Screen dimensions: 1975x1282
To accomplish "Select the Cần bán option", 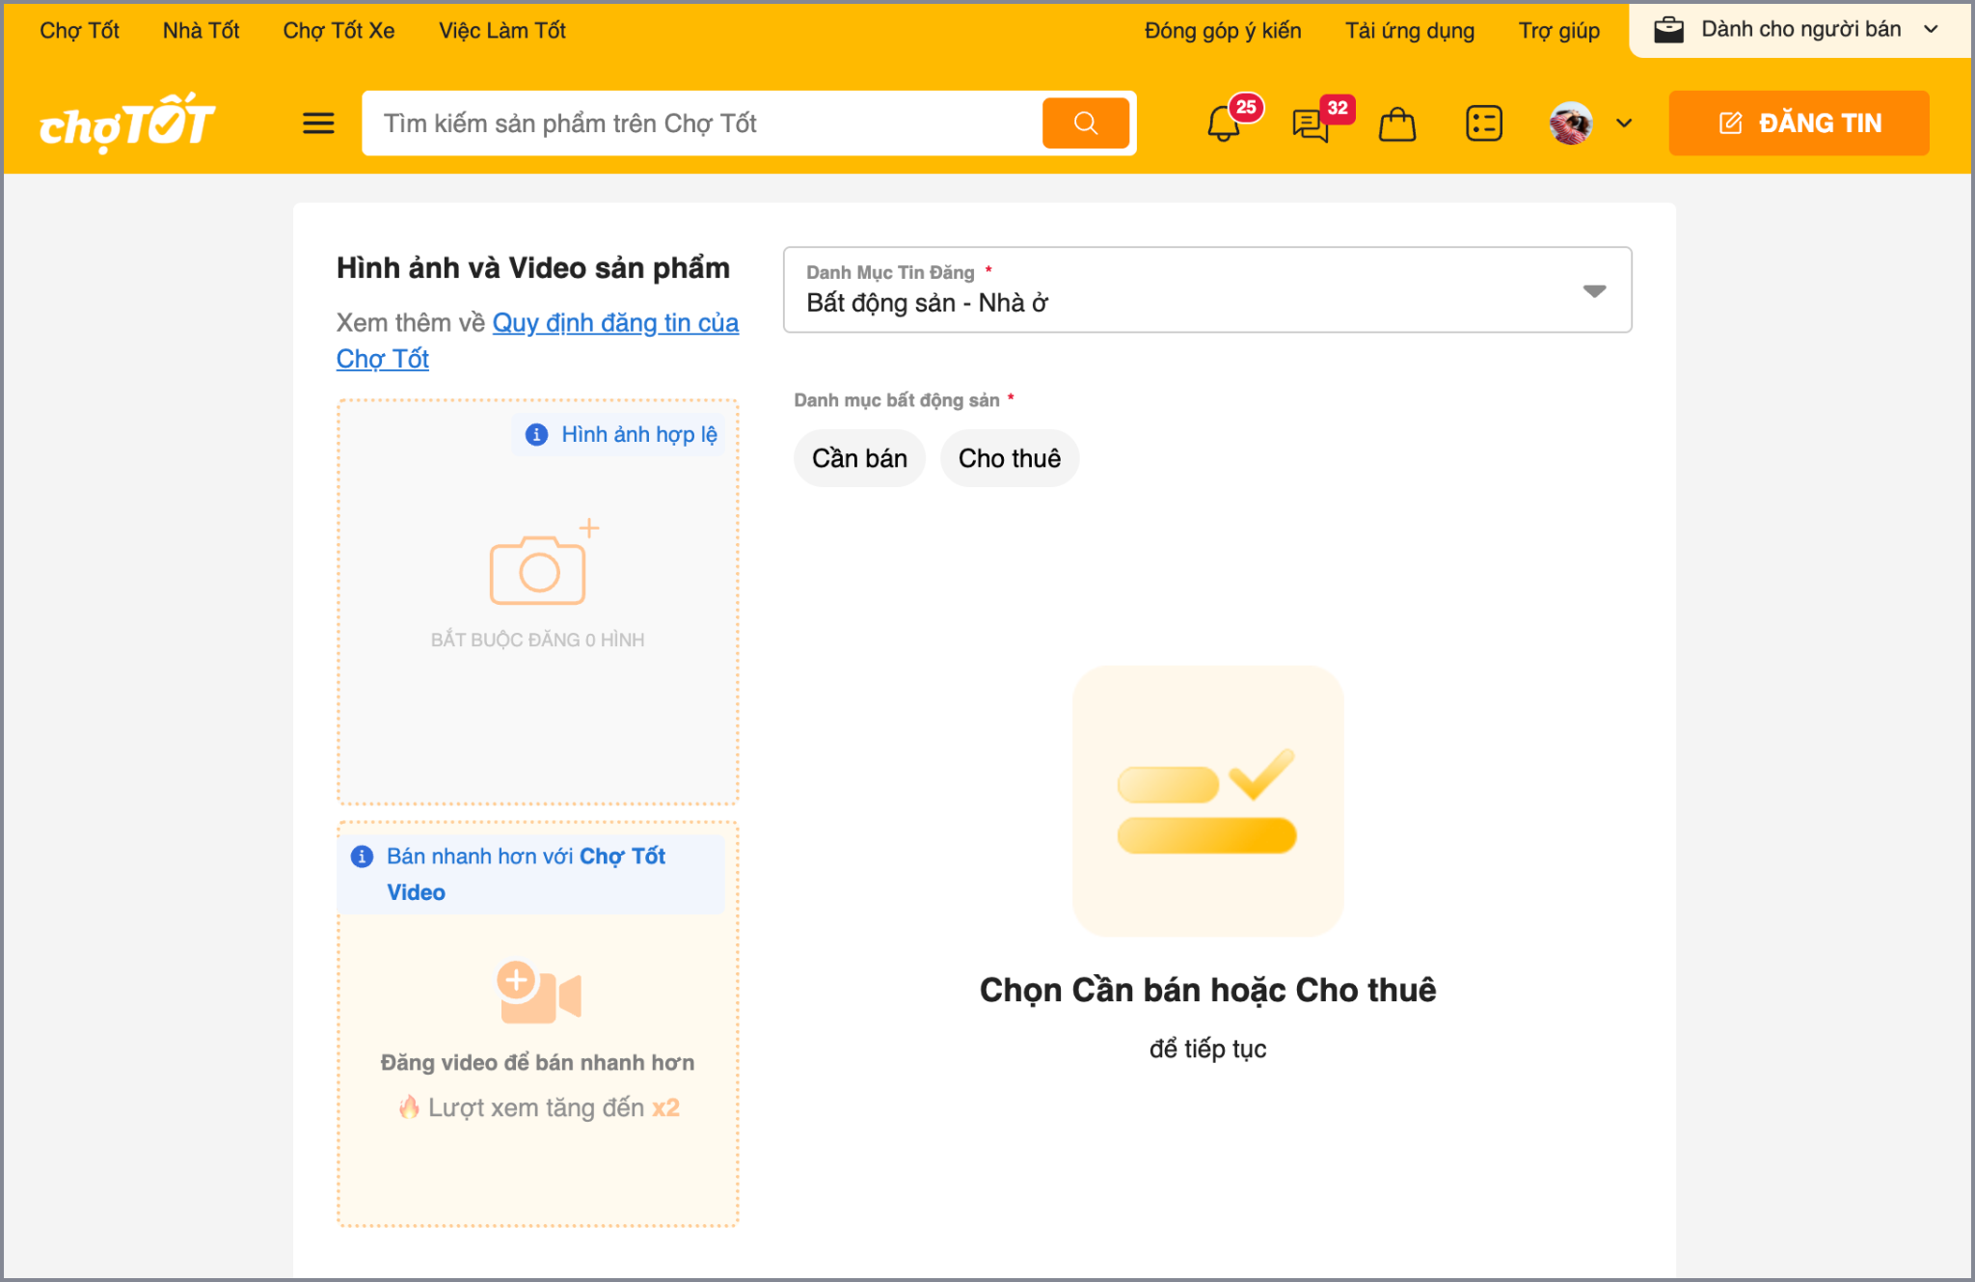I will [859, 458].
